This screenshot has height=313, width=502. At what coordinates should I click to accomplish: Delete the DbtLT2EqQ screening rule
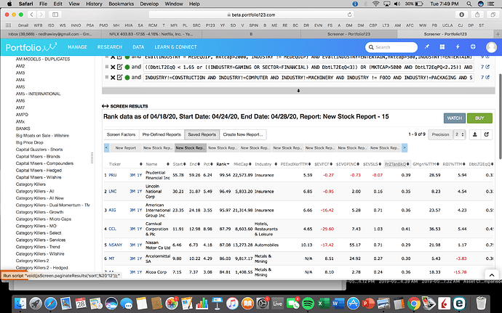113,67
